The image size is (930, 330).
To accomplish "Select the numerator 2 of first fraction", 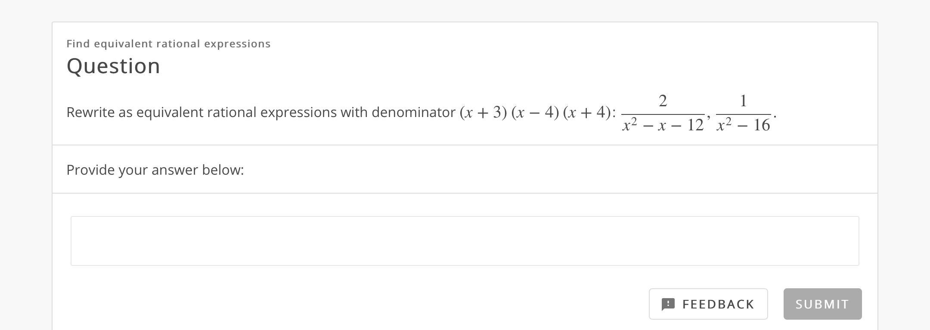I will pos(663,101).
